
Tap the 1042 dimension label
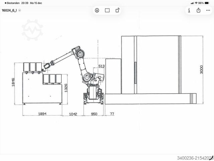73,114
